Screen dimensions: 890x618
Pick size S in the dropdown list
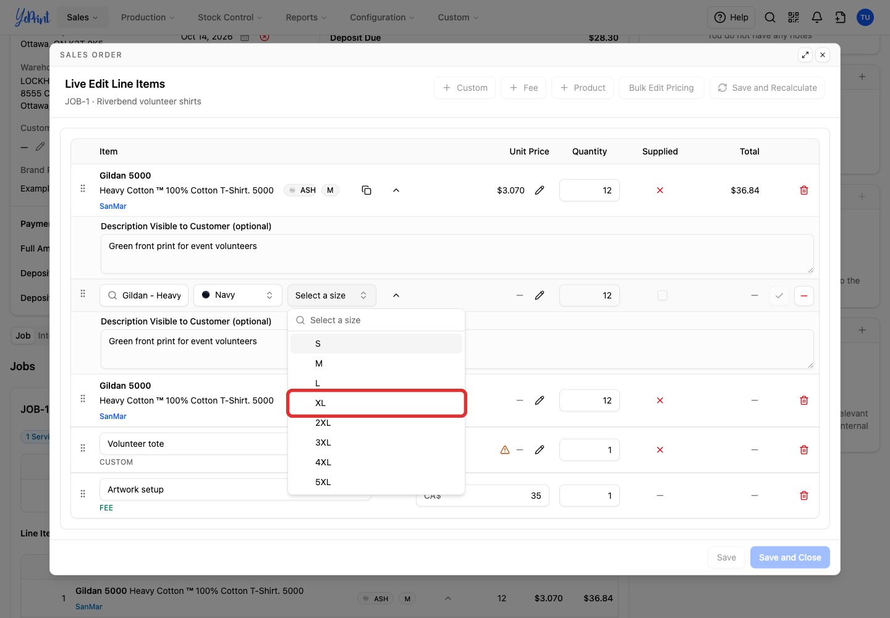coord(376,344)
